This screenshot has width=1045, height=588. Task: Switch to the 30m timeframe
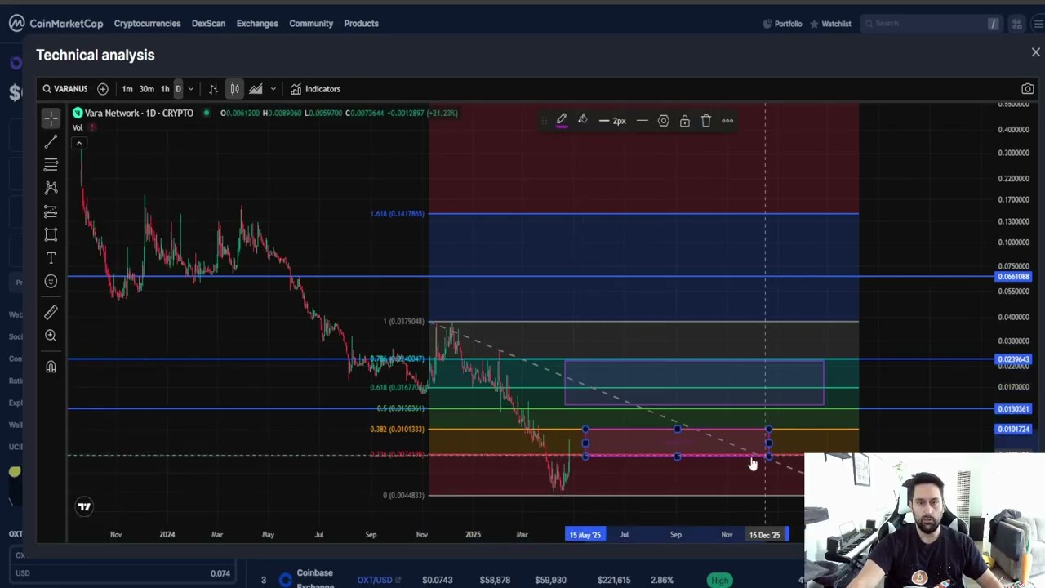(x=146, y=89)
